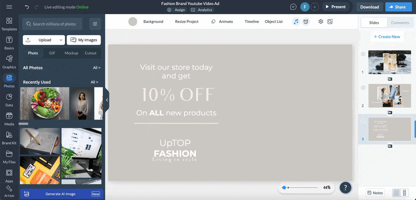Expand All Photos with All > link
Screen dimensions: 416x200
[x=96, y=68]
